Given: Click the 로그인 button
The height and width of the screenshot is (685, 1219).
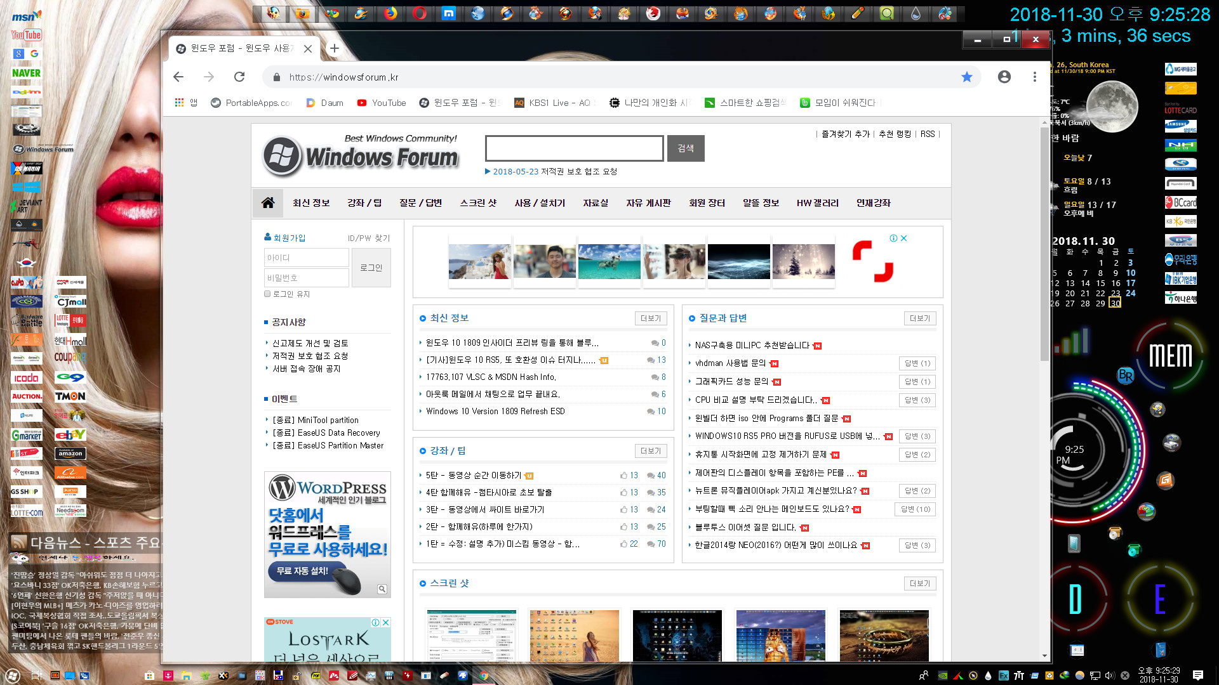Looking at the screenshot, I should click(371, 268).
